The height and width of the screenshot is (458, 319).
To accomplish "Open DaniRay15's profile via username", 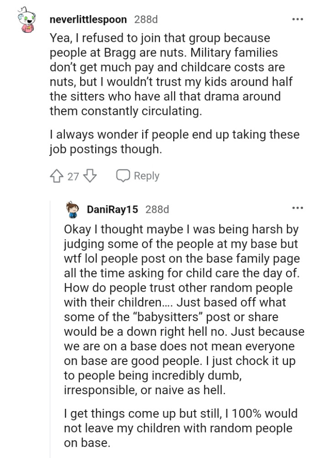I will point(113,210).
